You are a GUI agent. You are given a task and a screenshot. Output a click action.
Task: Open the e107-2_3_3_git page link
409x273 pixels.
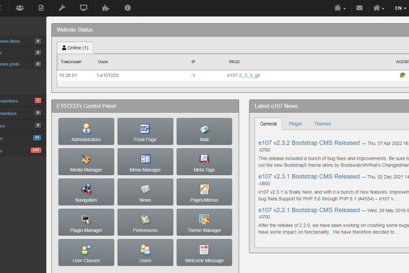(244, 75)
